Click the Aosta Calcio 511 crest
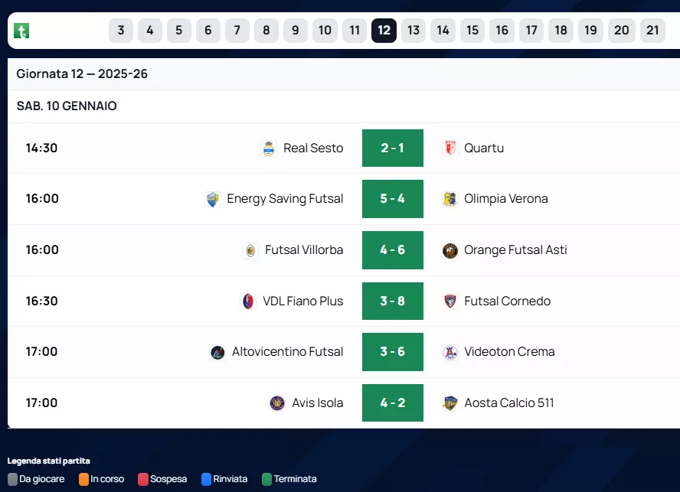The image size is (680, 492). (x=450, y=403)
